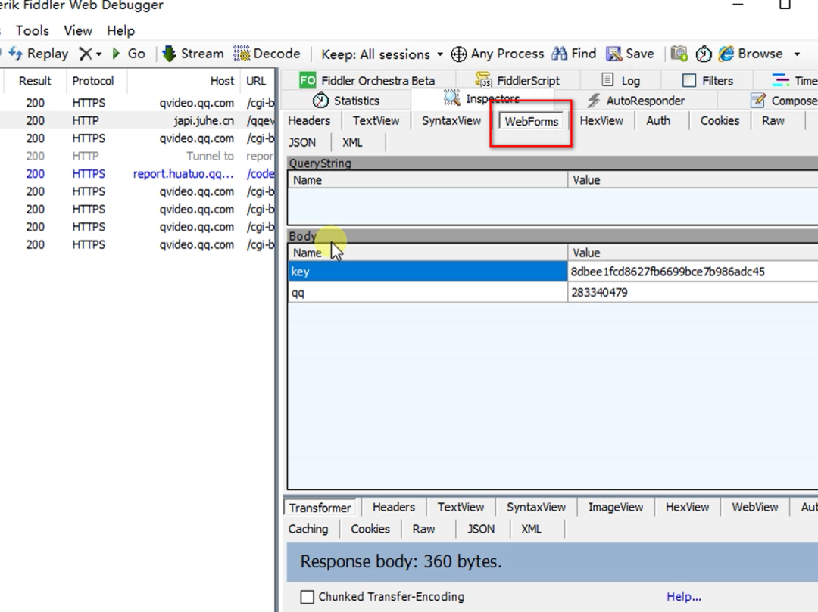The width and height of the screenshot is (818, 612).
Task: Select the response JSON tab
Action: point(480,530)
